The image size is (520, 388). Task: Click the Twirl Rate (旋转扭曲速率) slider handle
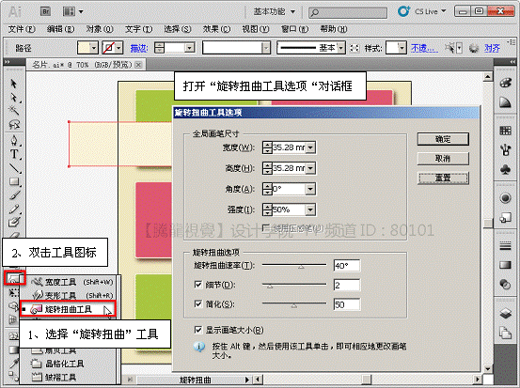coord(301,267)
